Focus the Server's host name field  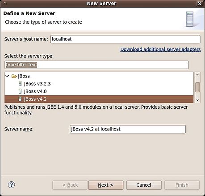click(x=126, y=39)
